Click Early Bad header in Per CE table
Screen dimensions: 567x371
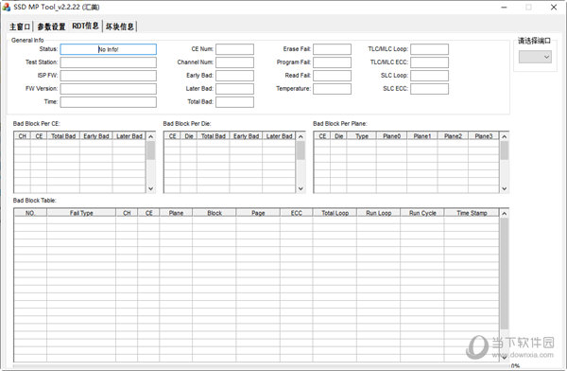[x=96, y=136]
